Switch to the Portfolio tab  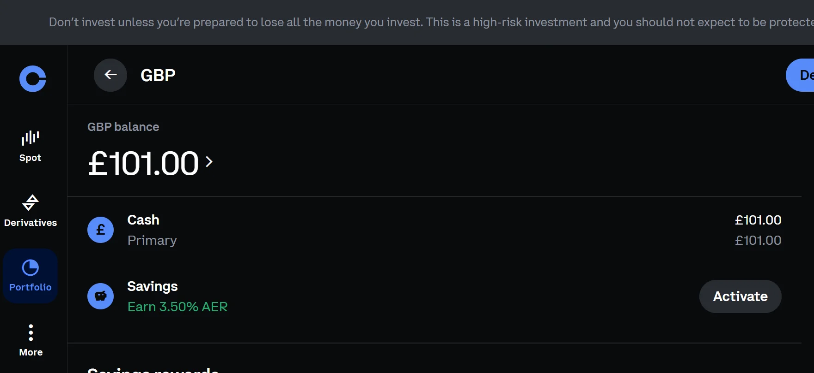[x=30, y=275]
